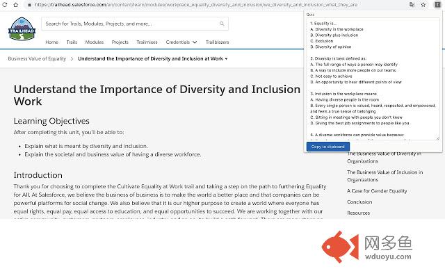This screenshot has height=278, width=445.
Task: Open the Trailmixes menu item
Action: point(147,42)
